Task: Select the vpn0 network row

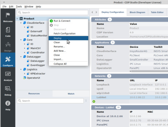Action: click(130, 89)
